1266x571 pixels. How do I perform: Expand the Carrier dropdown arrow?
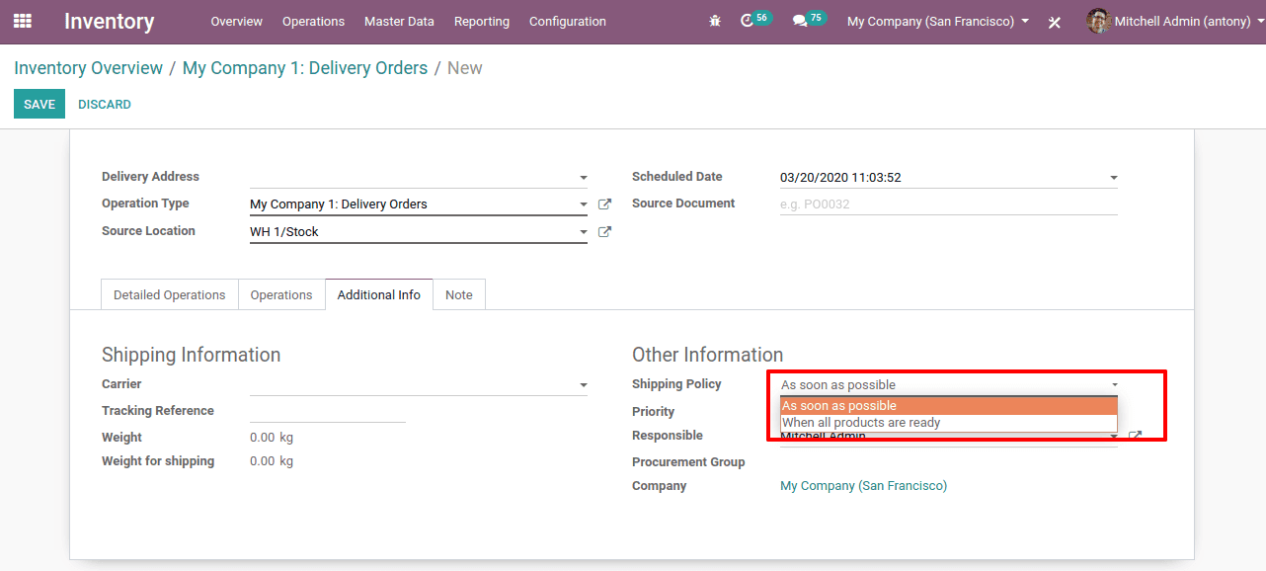tap(583, 385)
